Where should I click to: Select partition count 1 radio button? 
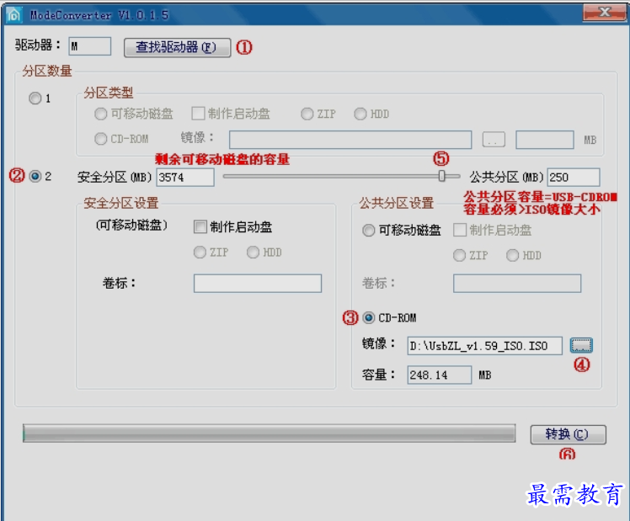35,98
